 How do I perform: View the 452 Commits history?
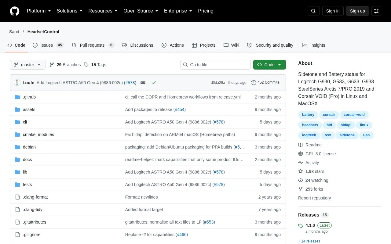point(265,83)
